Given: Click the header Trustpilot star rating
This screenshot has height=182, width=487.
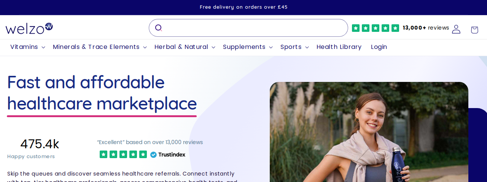Looking at the screenshot, I should (376, 28).
